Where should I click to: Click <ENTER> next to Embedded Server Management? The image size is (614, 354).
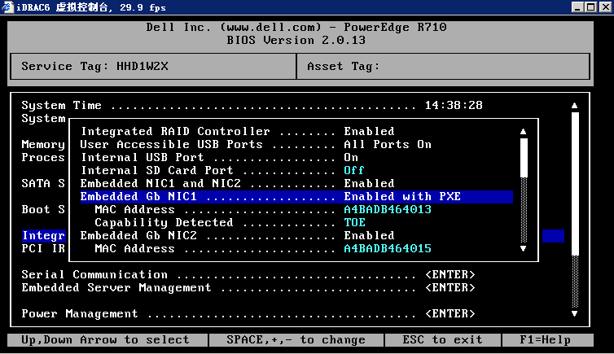[450, 287]
